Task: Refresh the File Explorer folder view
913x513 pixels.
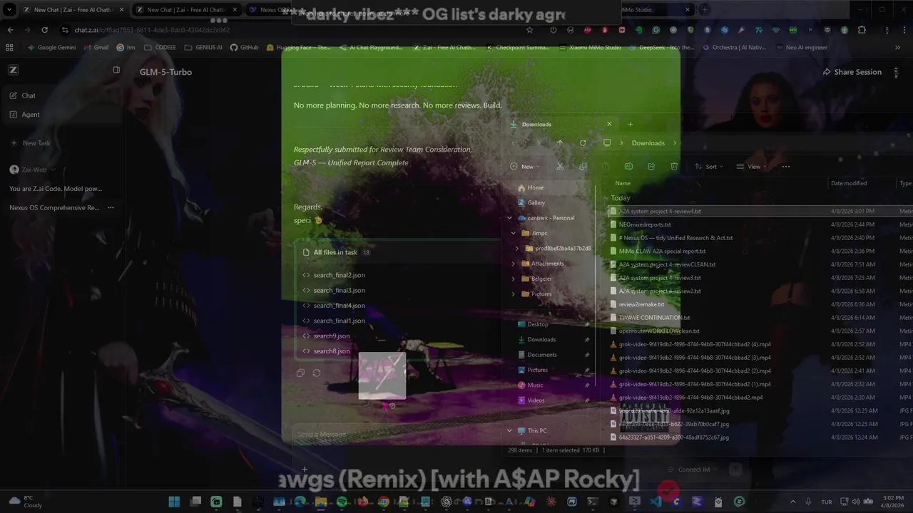Action: point(583,143)
